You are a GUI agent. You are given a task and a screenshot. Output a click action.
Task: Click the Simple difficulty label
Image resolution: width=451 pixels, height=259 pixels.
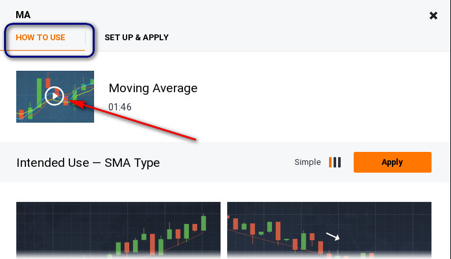pos(308,162)
